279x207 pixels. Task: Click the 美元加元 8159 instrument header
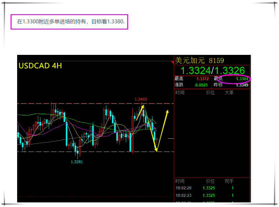[199, 60]
